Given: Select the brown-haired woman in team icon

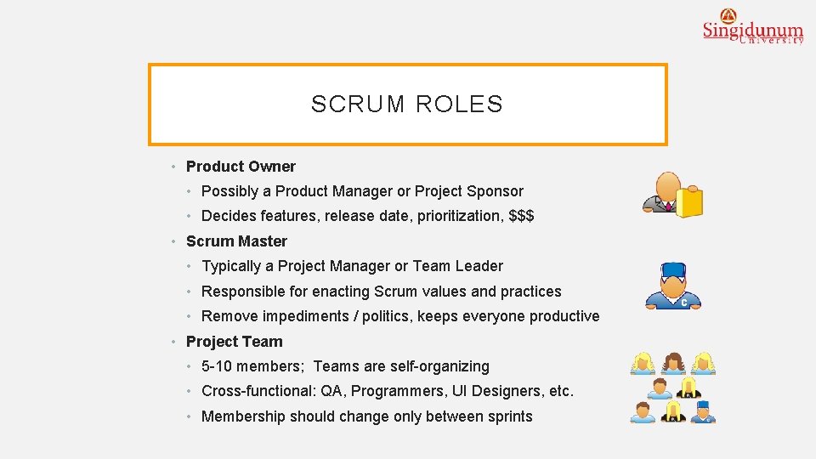Looking at the screenshot, I should point(673,363).
